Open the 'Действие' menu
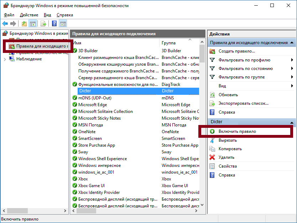 [x=29, y=15]
